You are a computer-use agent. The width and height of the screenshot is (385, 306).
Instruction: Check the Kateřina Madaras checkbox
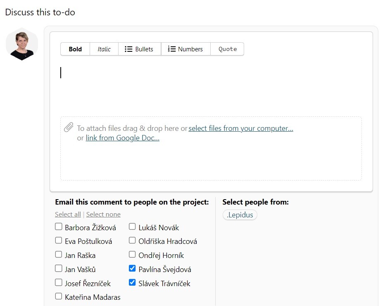coord(59,296)
